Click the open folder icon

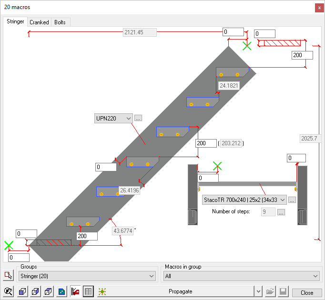click(x=271, y=291)
